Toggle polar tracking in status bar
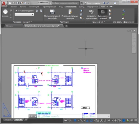Screen dimensions: 139x124 pyautogui.click(x=75, y=120)
